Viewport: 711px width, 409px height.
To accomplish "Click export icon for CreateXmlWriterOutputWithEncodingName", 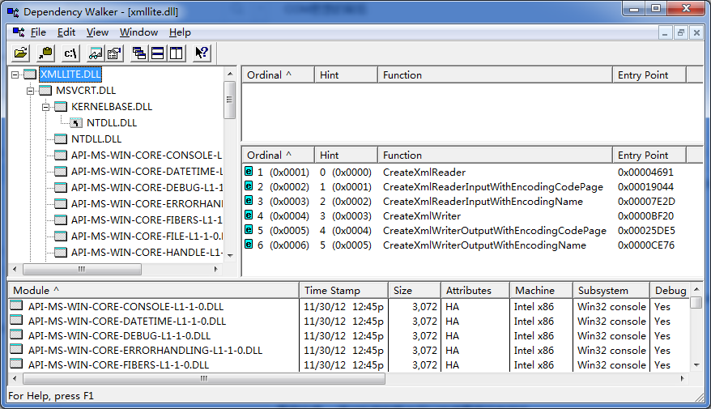I will [x=249, y=244].
